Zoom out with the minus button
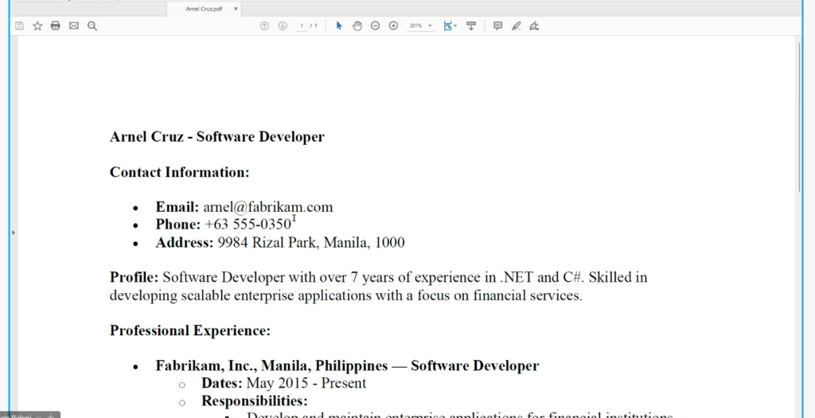Image resolution: width=815 pixels, height=418 pixels. 375,26
